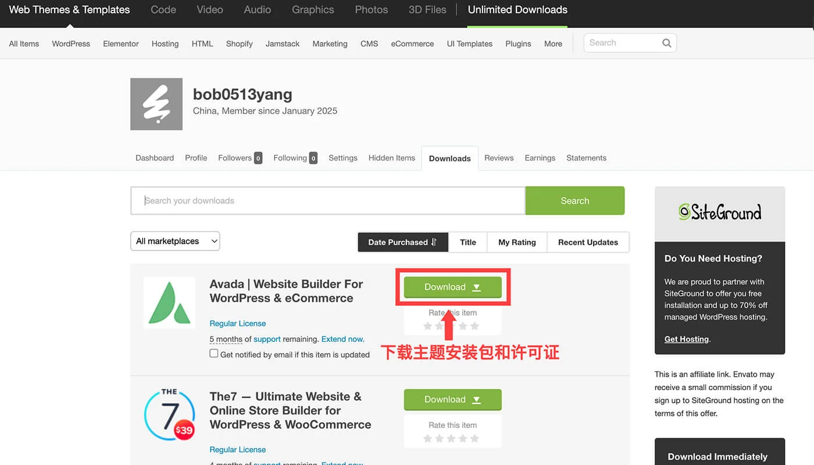Open the WordPress category menu item
This screenshot has width=814, height=465.
click(71, 44)
